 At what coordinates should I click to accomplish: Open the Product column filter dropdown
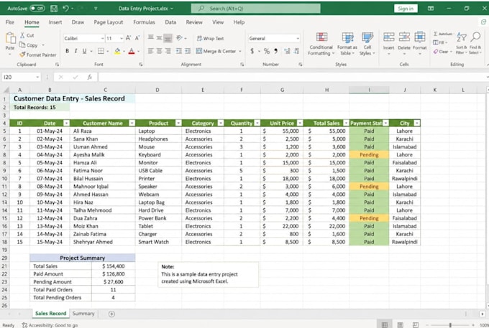[178, 123]
